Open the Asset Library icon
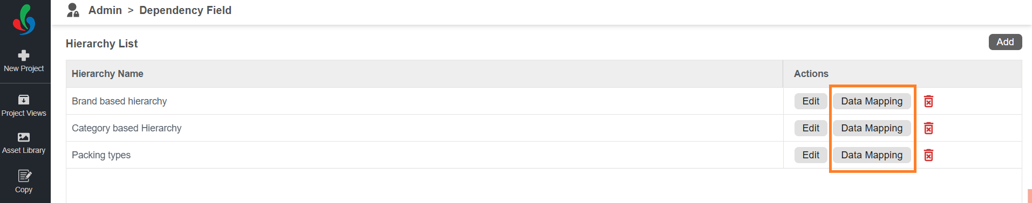The image size is (1032, 203). pyautogui.click(x=24, y=137)
